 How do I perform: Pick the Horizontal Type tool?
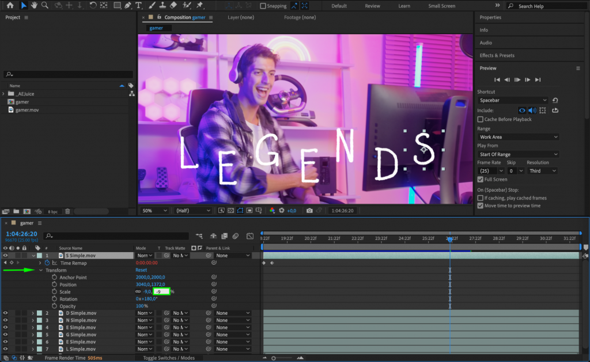138,6
